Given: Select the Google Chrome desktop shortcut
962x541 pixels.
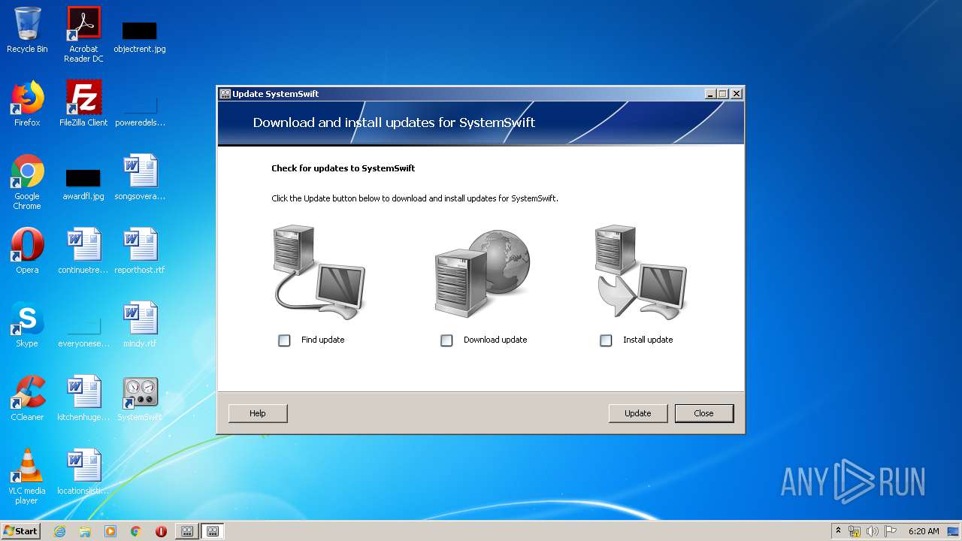Looking at the screenshot, I should [27, 182].
